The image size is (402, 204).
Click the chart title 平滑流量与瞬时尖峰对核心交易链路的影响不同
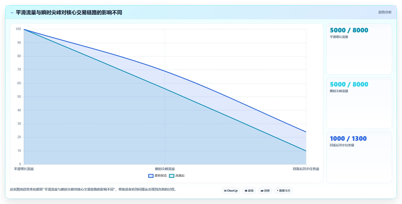pos(69,13)
